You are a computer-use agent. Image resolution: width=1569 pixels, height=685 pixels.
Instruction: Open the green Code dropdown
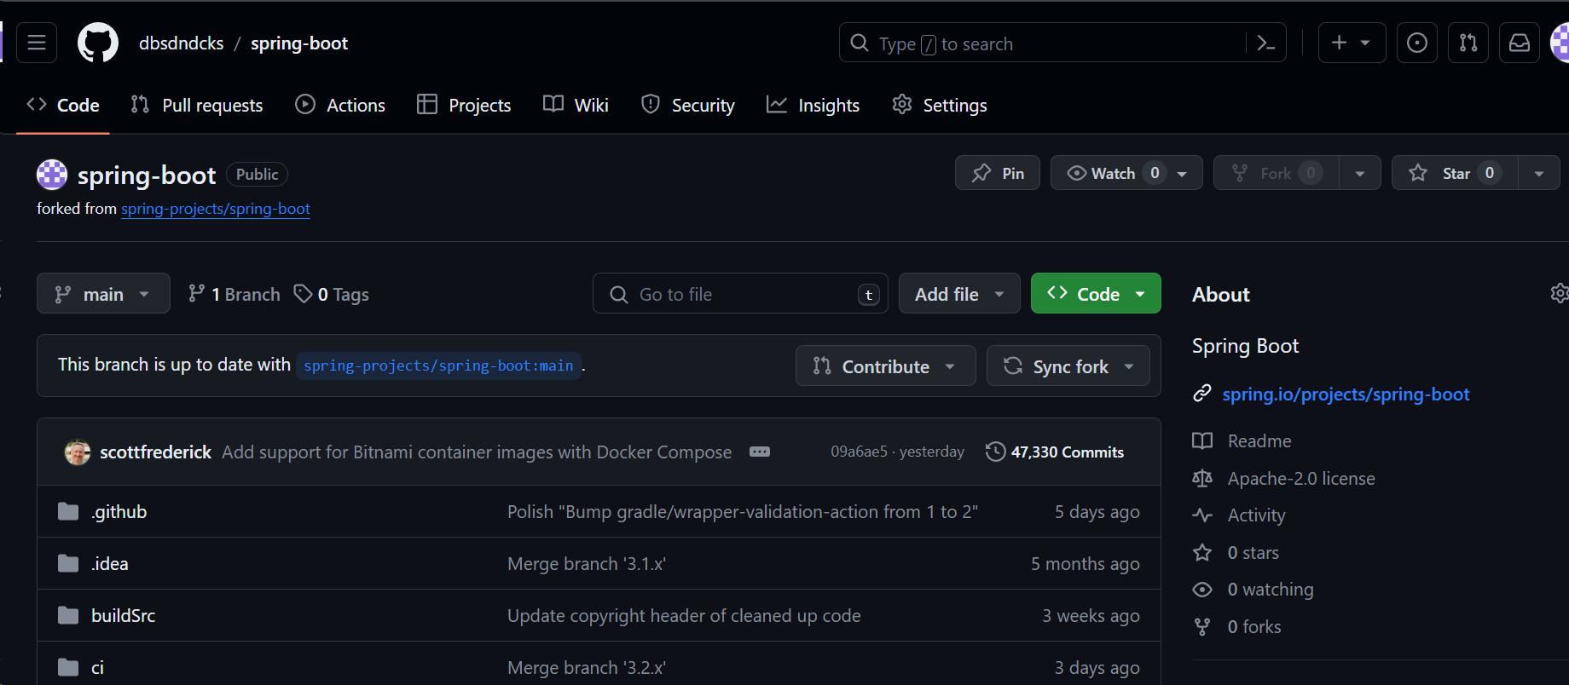point(1096,293)
